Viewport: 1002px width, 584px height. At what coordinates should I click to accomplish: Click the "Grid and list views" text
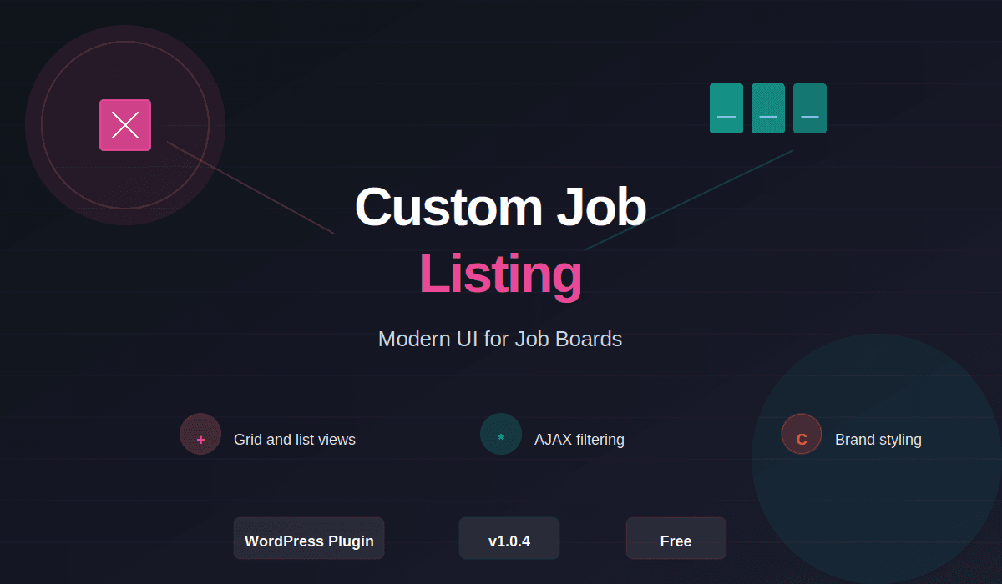[295, 440]
